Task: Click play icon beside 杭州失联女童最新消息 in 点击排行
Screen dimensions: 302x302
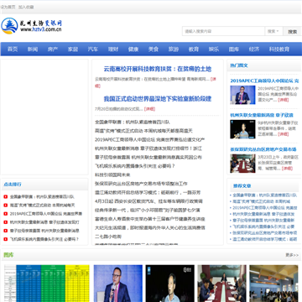Action: point(6,222)
